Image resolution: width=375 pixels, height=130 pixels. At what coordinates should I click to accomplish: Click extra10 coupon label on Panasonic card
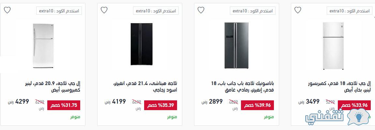(x=252, y=11)
